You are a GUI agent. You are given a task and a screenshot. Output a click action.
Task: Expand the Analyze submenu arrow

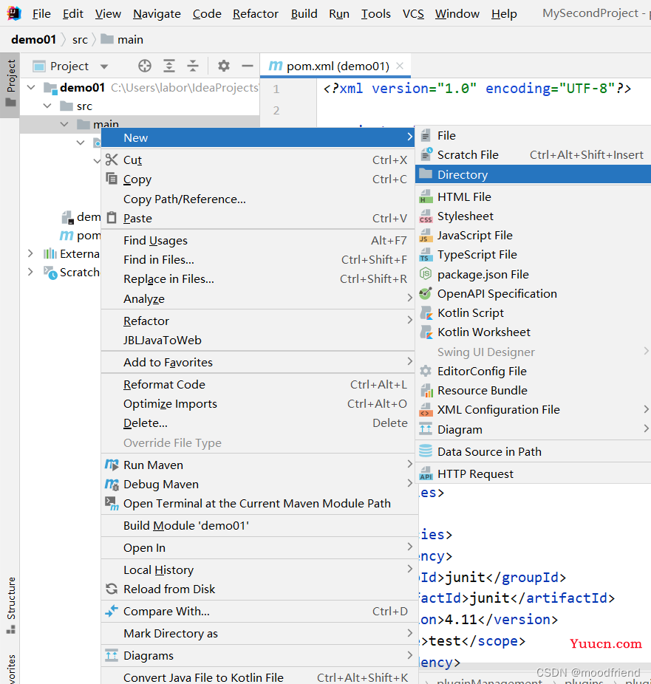(409, 298)
